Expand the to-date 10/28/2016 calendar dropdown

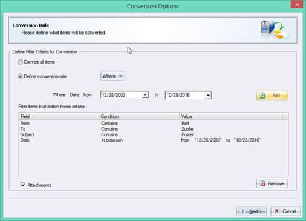208,95
